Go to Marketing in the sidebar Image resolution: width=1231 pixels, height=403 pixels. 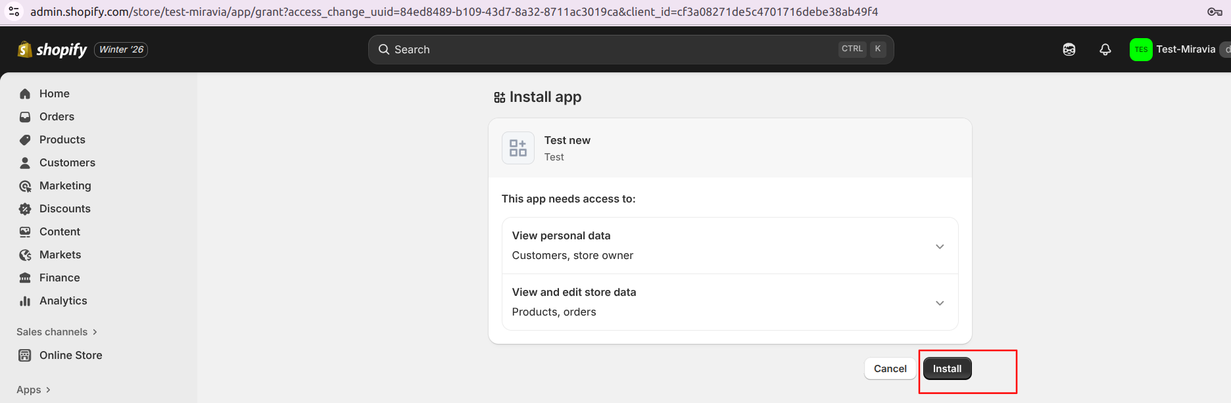pyautogui.click(x=65, y=186)
